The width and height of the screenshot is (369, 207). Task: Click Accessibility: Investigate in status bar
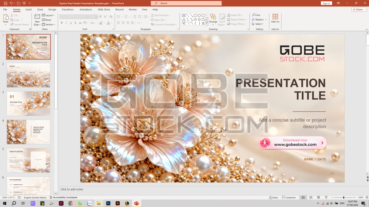(63, 197)
